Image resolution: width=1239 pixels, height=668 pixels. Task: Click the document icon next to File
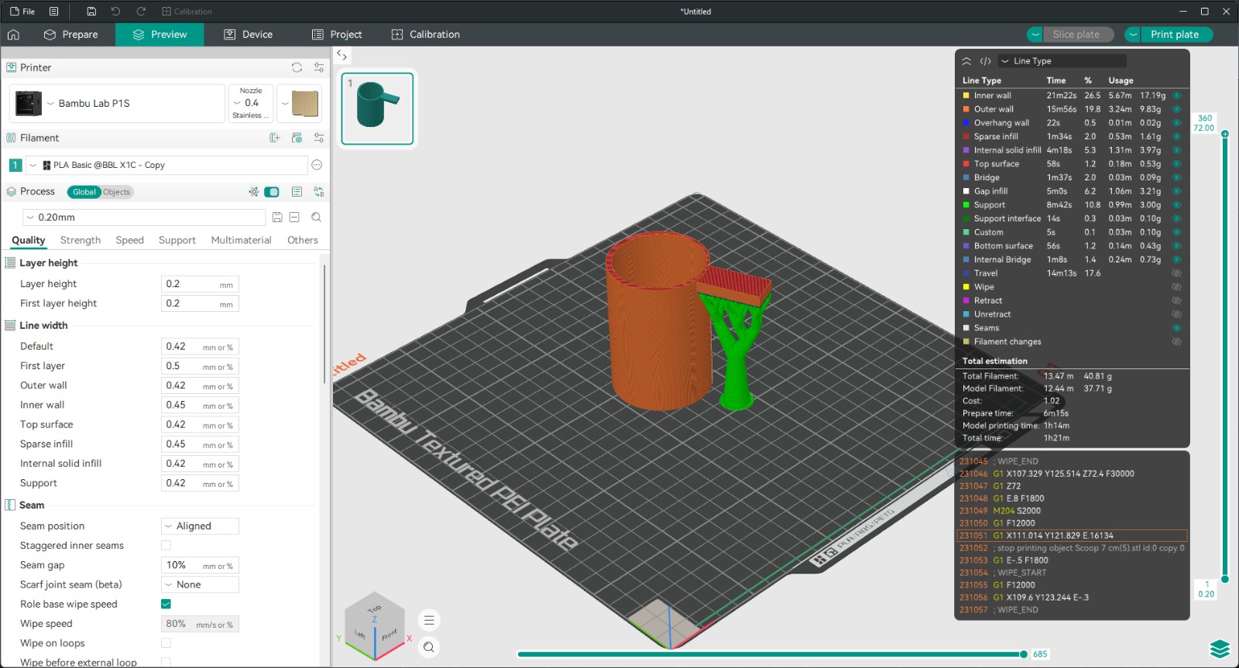[x=53, y=12]
